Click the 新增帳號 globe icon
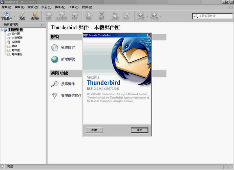This screenshot has height=170, width=234. pos(55,59)
